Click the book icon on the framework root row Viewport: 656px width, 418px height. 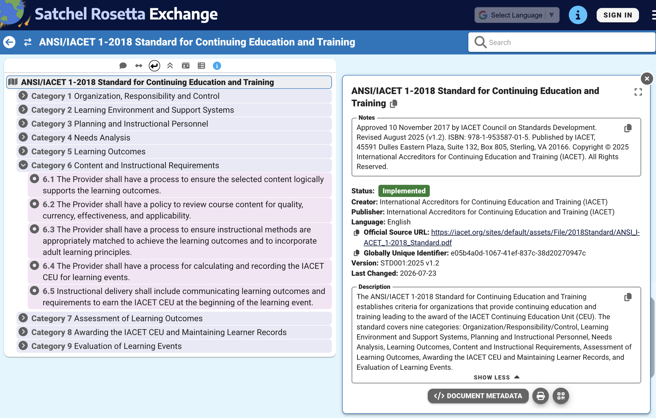(x=13, y=82)
